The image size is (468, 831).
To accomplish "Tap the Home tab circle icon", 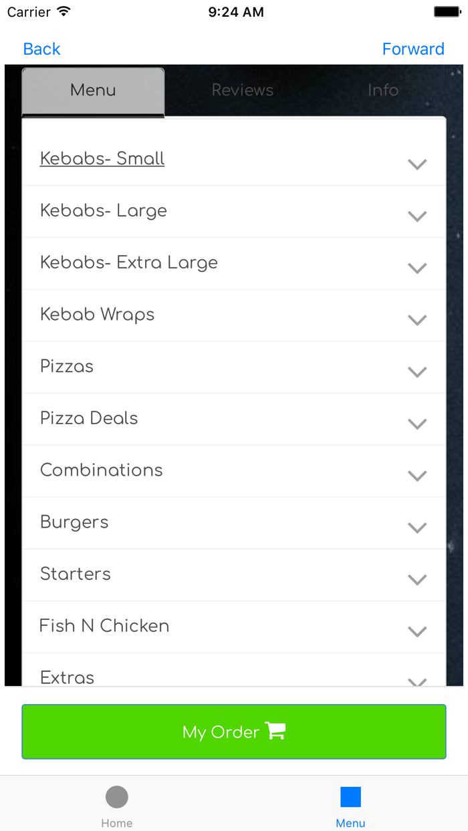I will coord(116,797).
